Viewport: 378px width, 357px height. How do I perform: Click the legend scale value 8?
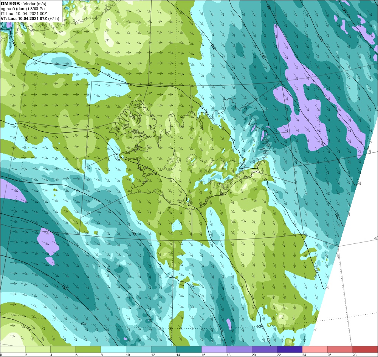click(x=102, y=355)
